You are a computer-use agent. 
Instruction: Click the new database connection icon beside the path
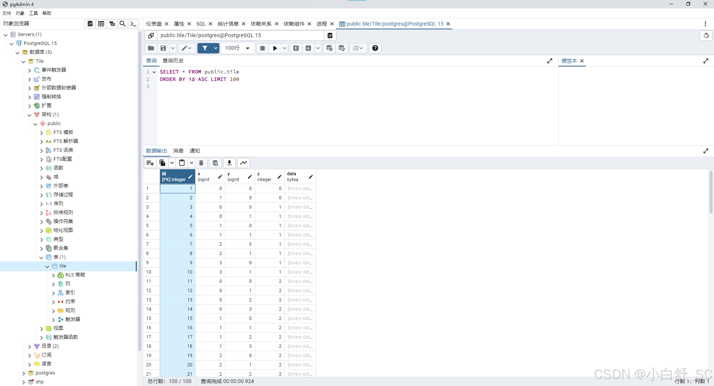pyautogui.click(x=330, y=36)
